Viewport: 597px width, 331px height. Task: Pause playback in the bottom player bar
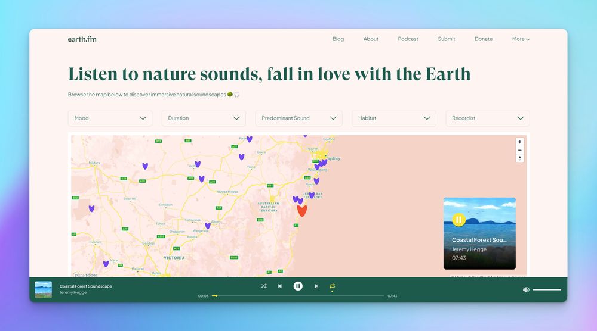(x=298, y=286)
